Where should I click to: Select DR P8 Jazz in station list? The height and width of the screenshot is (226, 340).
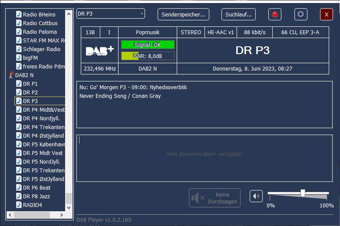pyautogui.click(x=36, y=196)
